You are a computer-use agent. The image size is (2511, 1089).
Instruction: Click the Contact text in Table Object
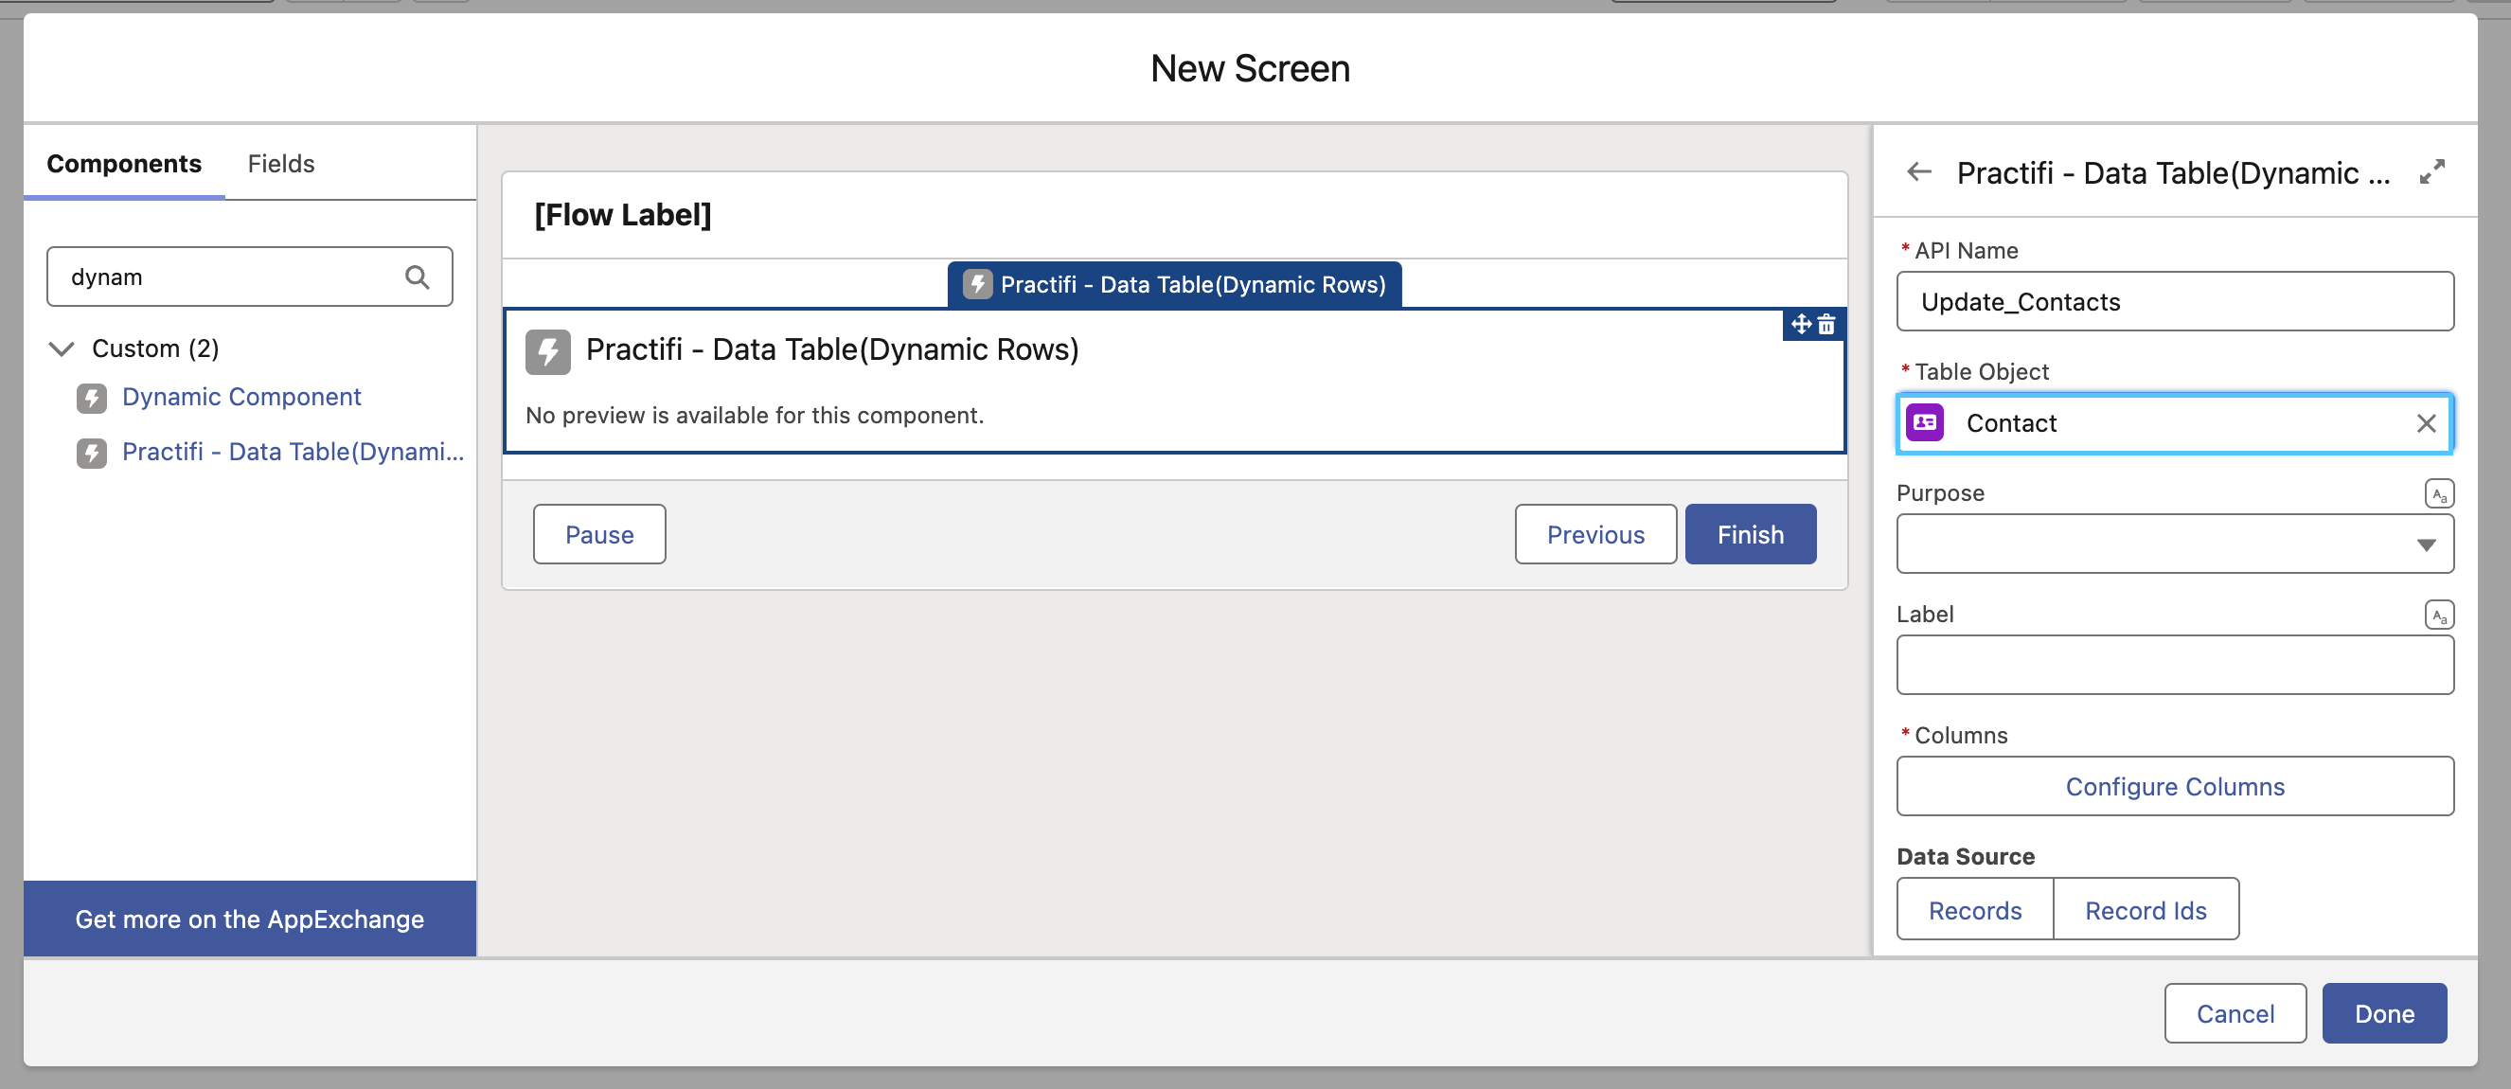pos(2011,423)
